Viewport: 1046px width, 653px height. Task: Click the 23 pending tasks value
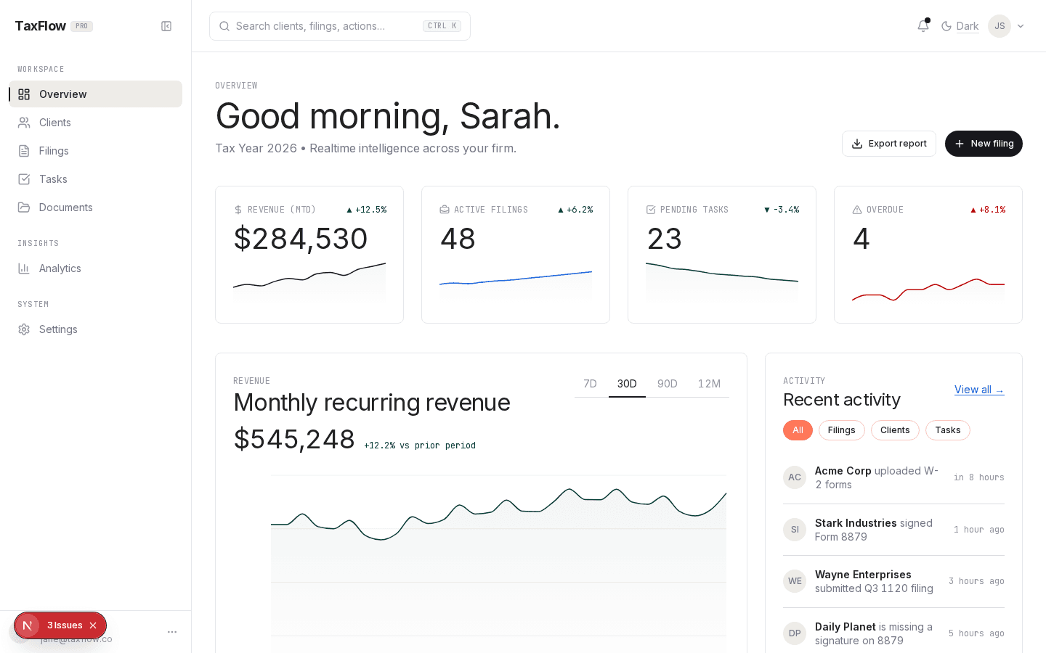[664, 239]
